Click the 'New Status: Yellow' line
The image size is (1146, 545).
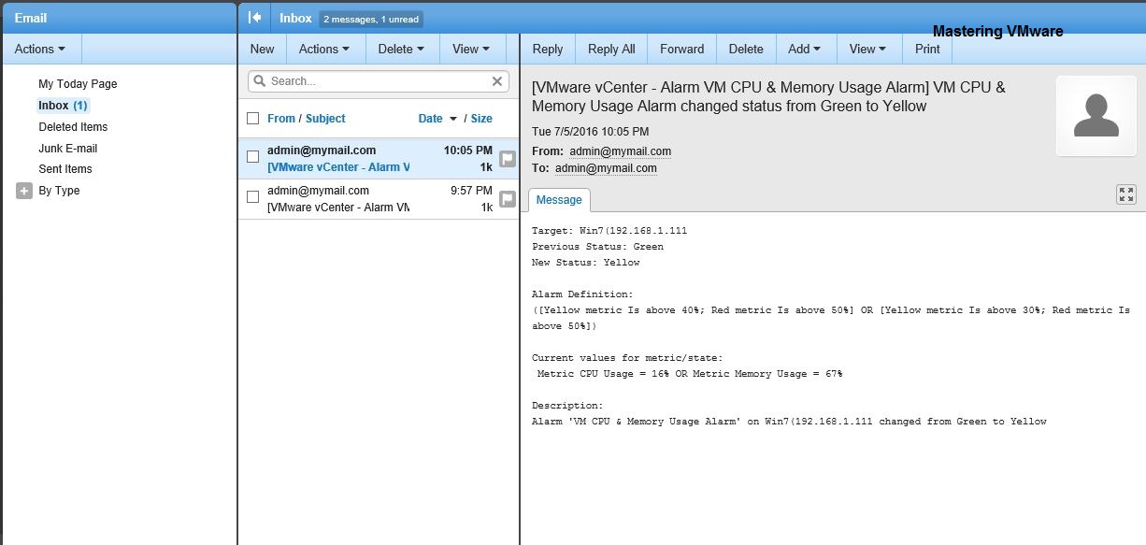(x=586, y=263)
